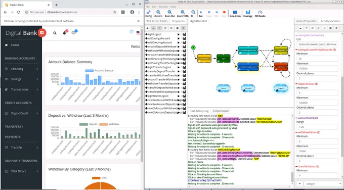Reset diagram with Zoom 100% icon
This screenshot has height=190, width=344.
click(183, 14)
